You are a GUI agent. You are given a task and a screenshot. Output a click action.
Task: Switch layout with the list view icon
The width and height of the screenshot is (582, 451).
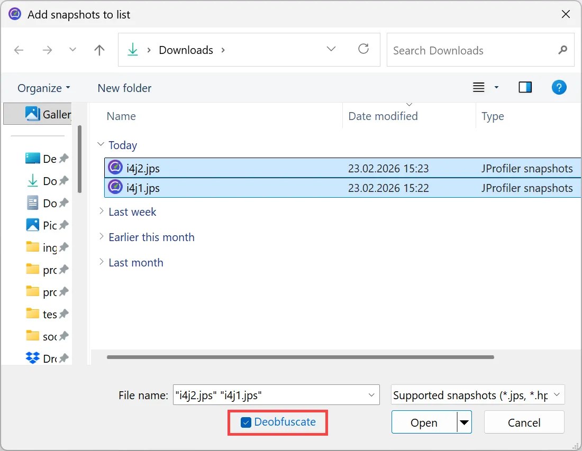pyautogui.click(x=478, y=87)
